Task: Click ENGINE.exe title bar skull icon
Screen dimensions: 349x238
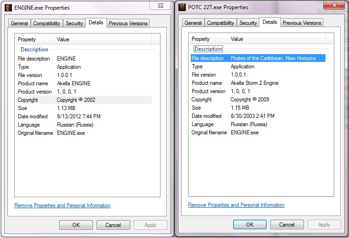Action: 8,8
